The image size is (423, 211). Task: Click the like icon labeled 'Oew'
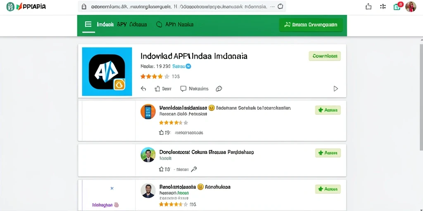click(163, 89)
